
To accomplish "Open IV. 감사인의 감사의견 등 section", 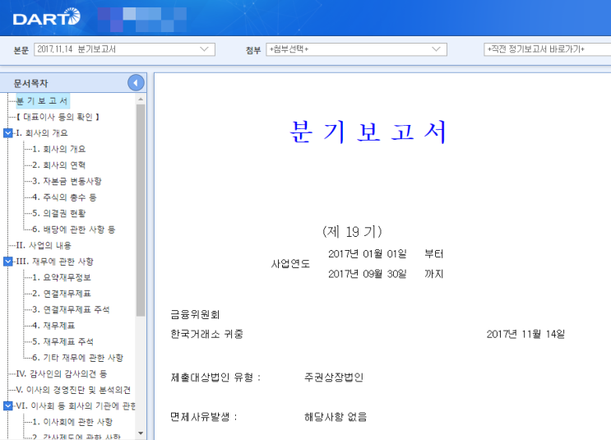I will click(x=62, y=373).
